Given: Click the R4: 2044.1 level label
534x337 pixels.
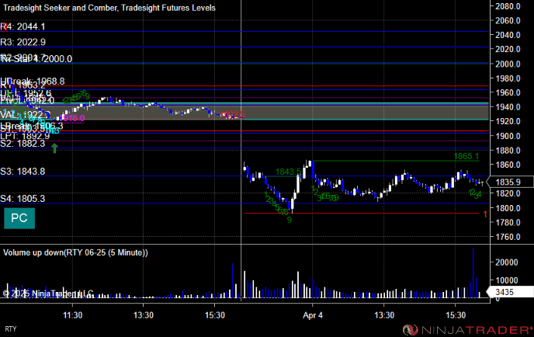Looking at the screenshot, I should [x=23, y=26].
